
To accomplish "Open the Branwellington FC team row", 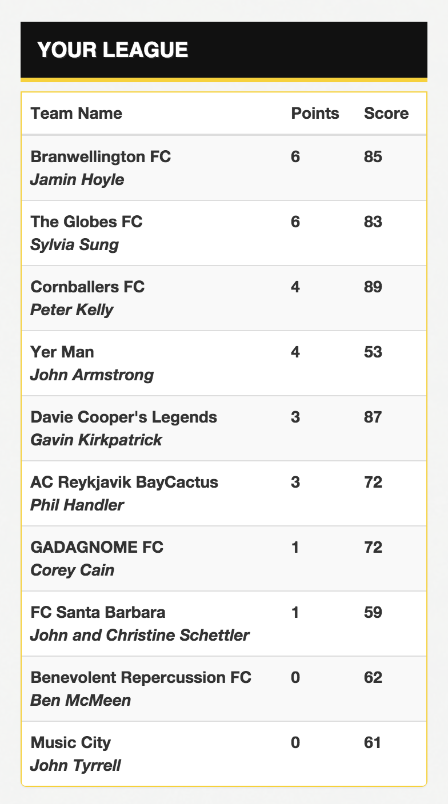I will pos(224,168).
